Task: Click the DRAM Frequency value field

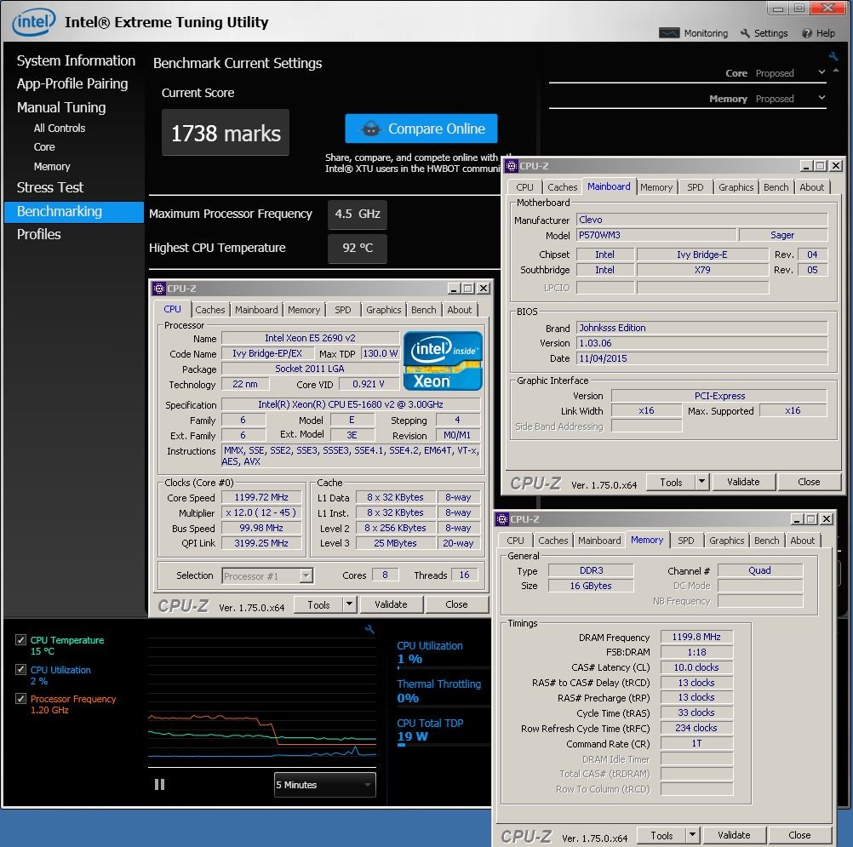Action: (696, 637)
